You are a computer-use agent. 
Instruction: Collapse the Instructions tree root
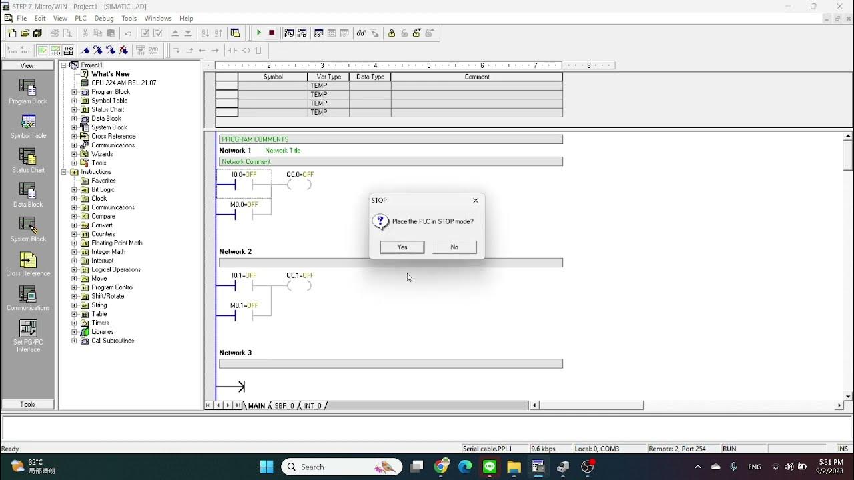64,172
